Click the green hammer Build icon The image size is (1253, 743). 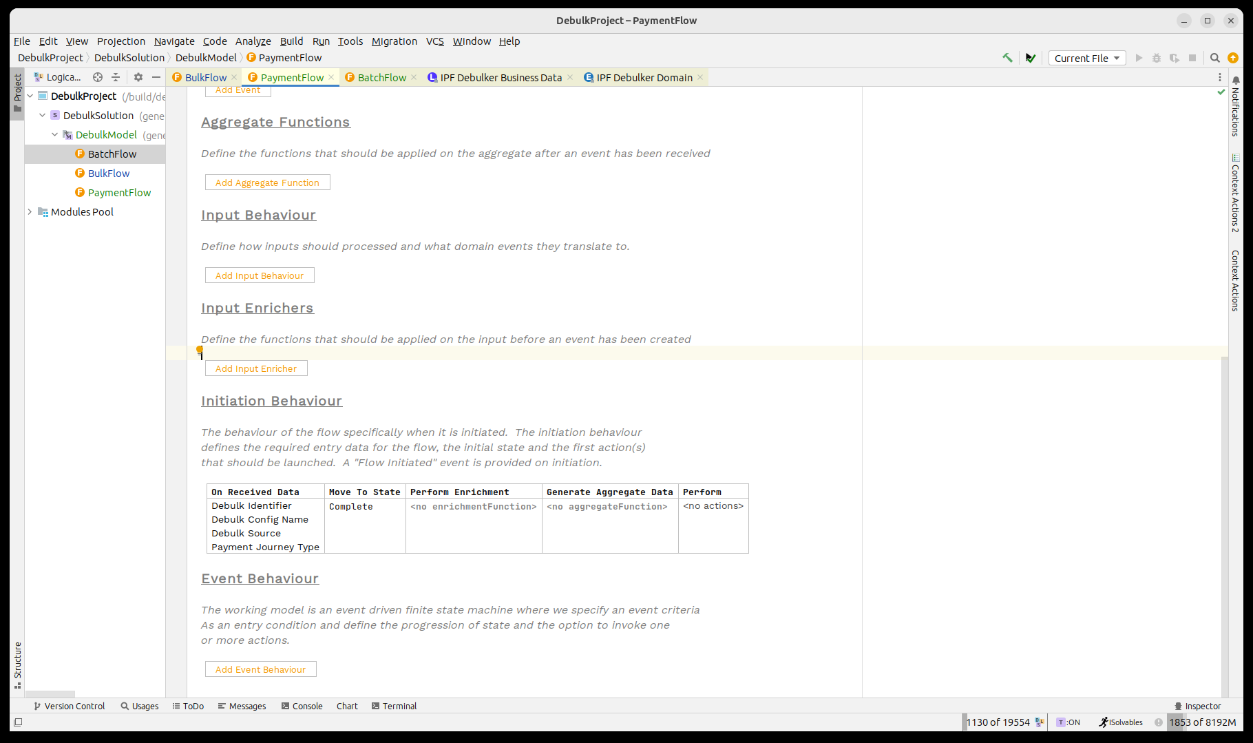[1007, 58]
